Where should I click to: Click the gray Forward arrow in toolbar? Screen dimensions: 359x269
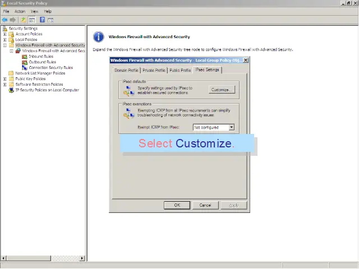point(12,20)
